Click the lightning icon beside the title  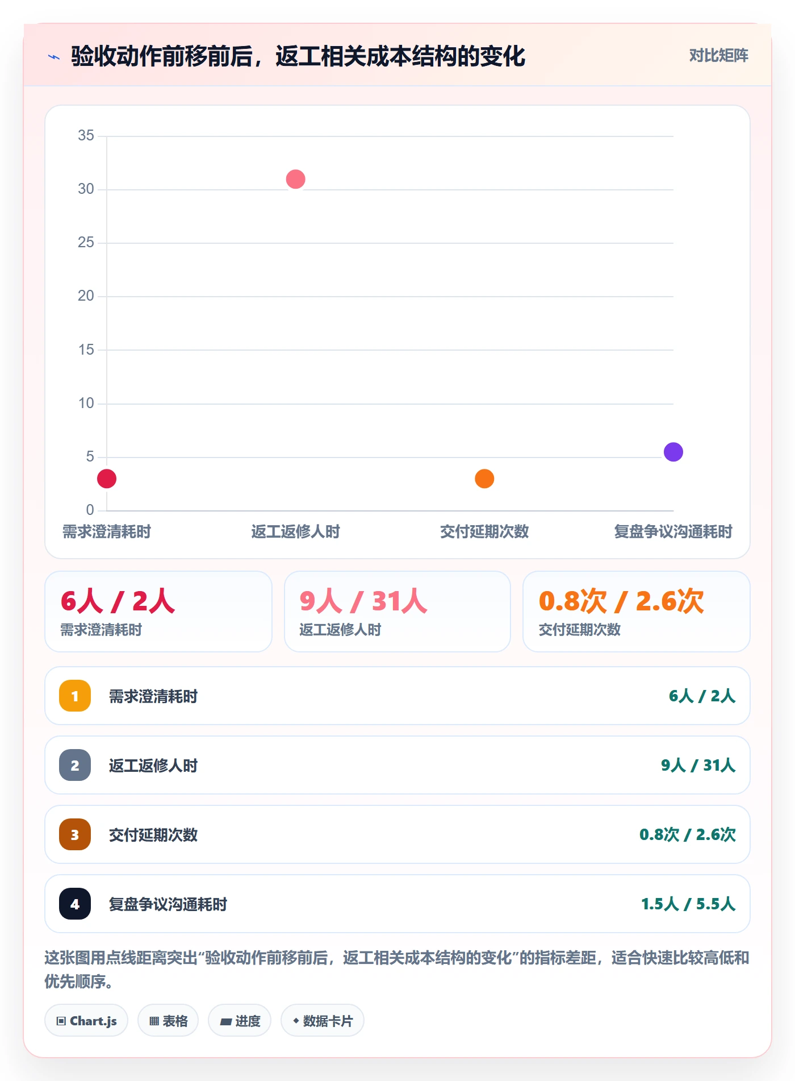coord(54,57)
